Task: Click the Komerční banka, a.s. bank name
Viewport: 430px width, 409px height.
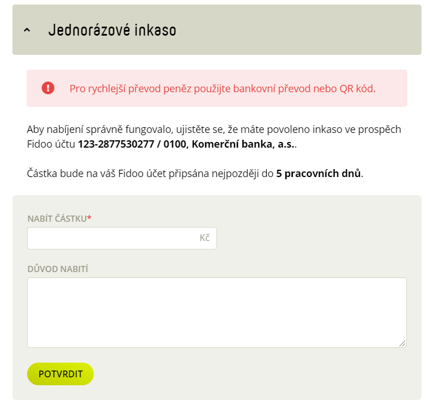Action: [243, 144]
